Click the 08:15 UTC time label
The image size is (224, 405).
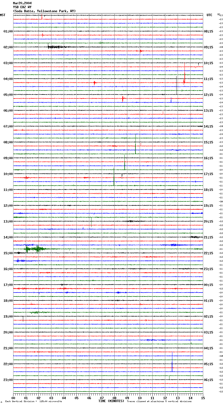(208, 31)
